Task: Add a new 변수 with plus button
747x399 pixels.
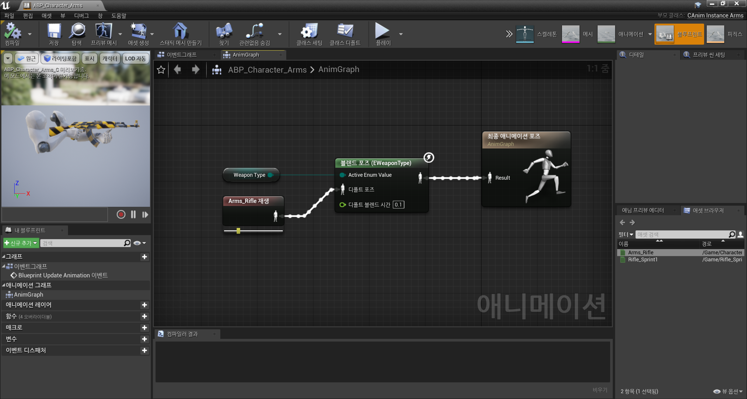Action: click(x=144, y=339)
